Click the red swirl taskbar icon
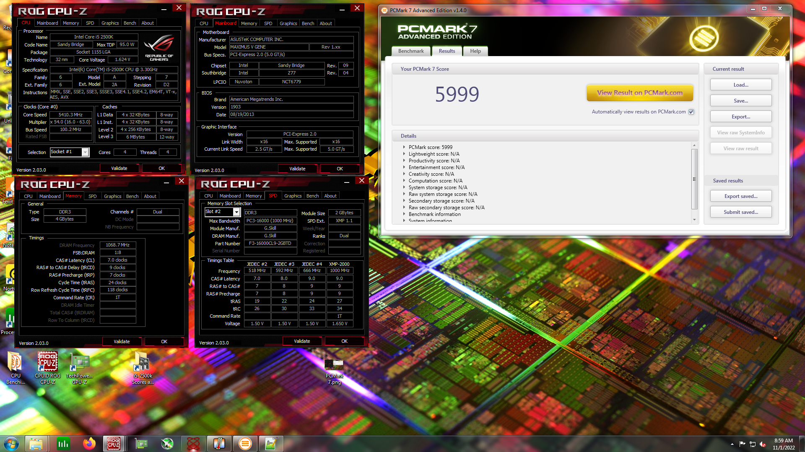Viewport: 805px width, 452px height. point(193,444)
